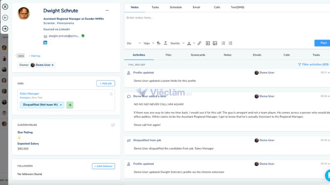Viewport: 330px width, 185px height.
Task: Open the Text(SMS) tab
Action: click(238, 7)
